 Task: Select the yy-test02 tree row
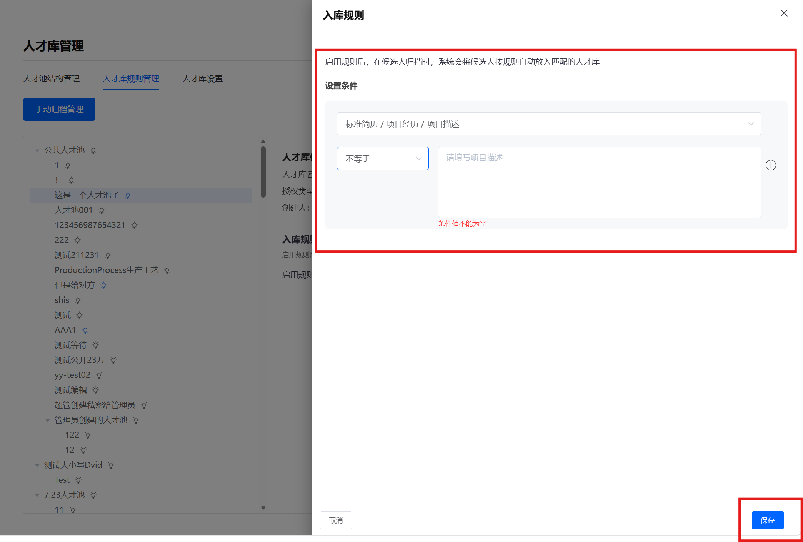click(x=141, y=375)
